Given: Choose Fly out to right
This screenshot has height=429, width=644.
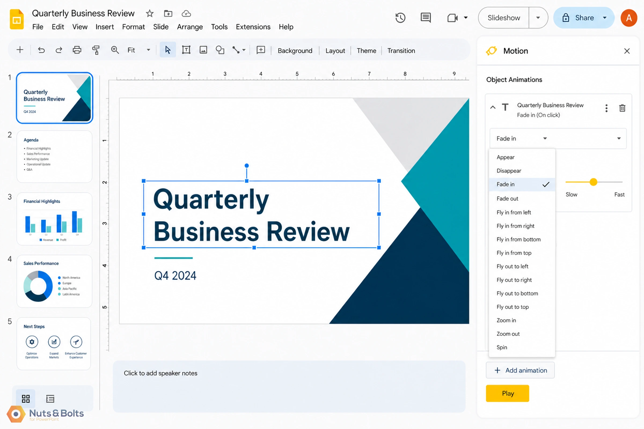Looking at the screenshot, I should pos(522,280).
